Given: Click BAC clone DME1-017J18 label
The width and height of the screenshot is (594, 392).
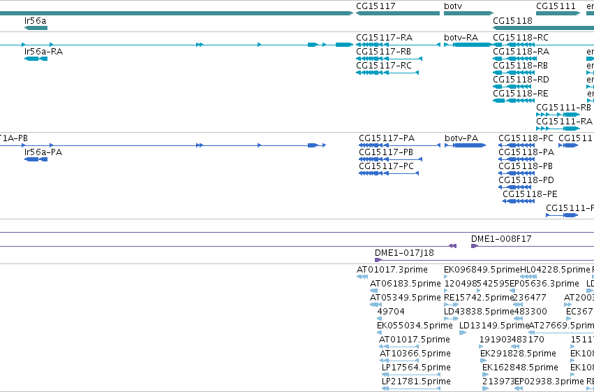Looking at the screenshot, I should [404, 253].
